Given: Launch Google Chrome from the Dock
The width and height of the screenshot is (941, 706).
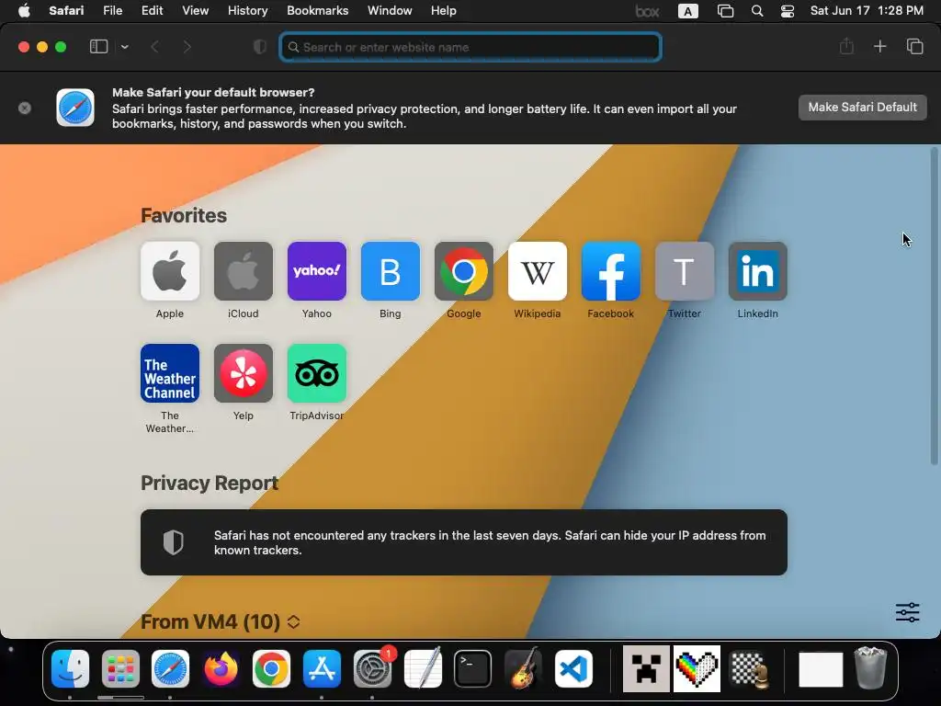Looking at the screenshot, I should coord(271,668).
